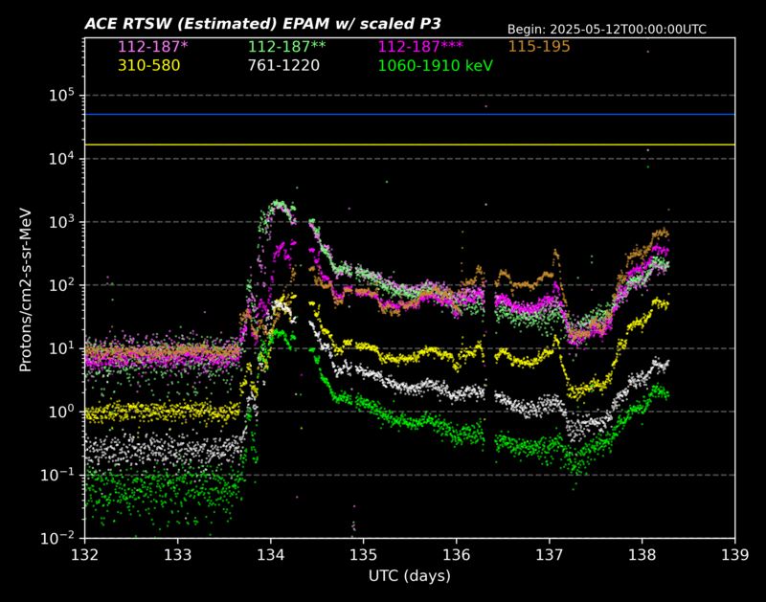Click the x-axis tick label 136
Image resolution: width=766 pixels, height=602 pixels.
[x=457, y=555]
